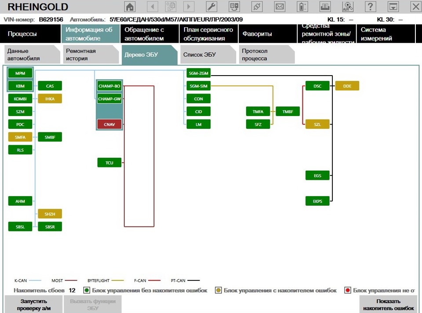Image resolution: width=422 pixels, height=313 pixels.
Task: Open the wrench settings icon
Action: [211, 7]
